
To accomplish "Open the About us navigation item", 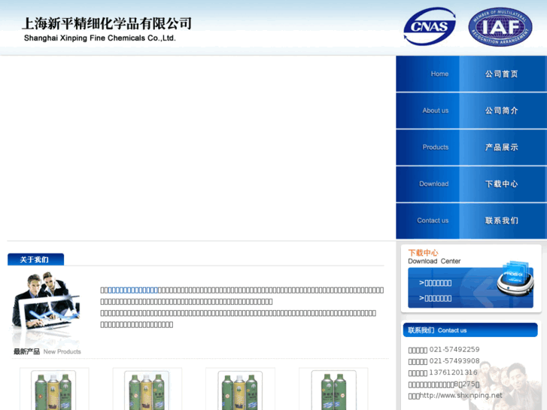I will pos(471,111).
